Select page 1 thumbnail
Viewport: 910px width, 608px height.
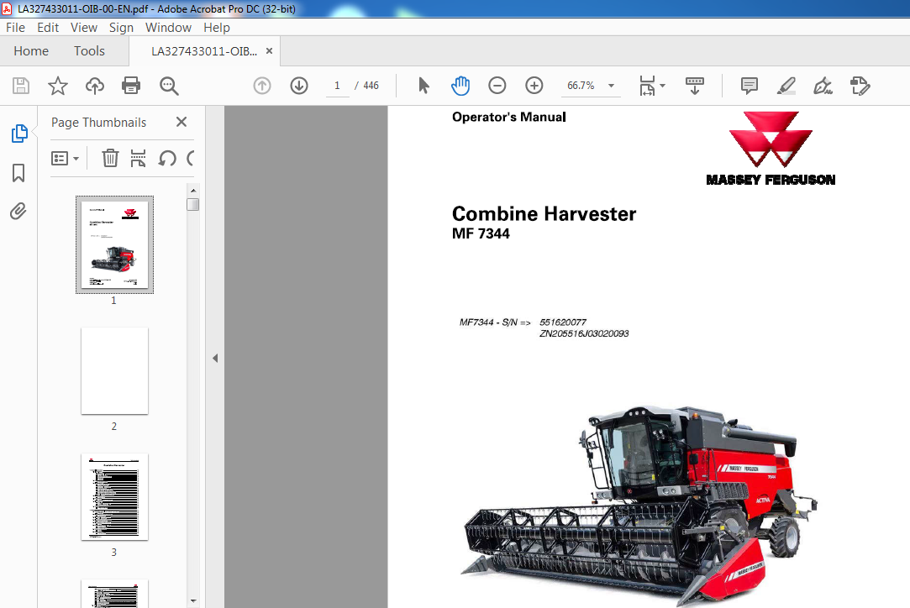[115, 244]
